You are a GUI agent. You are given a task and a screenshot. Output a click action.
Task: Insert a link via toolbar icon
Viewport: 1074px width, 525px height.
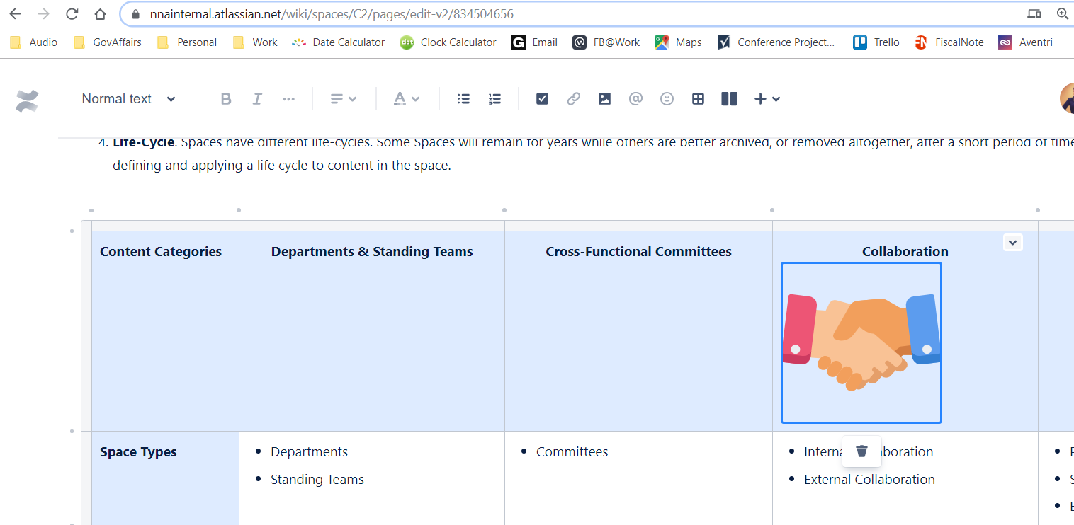573,99
